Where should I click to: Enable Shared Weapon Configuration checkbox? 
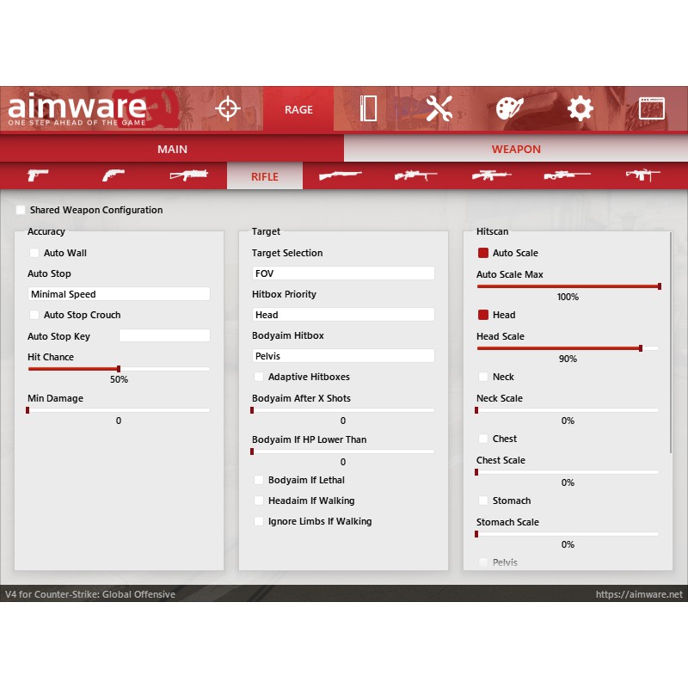(x=21, y=210)
